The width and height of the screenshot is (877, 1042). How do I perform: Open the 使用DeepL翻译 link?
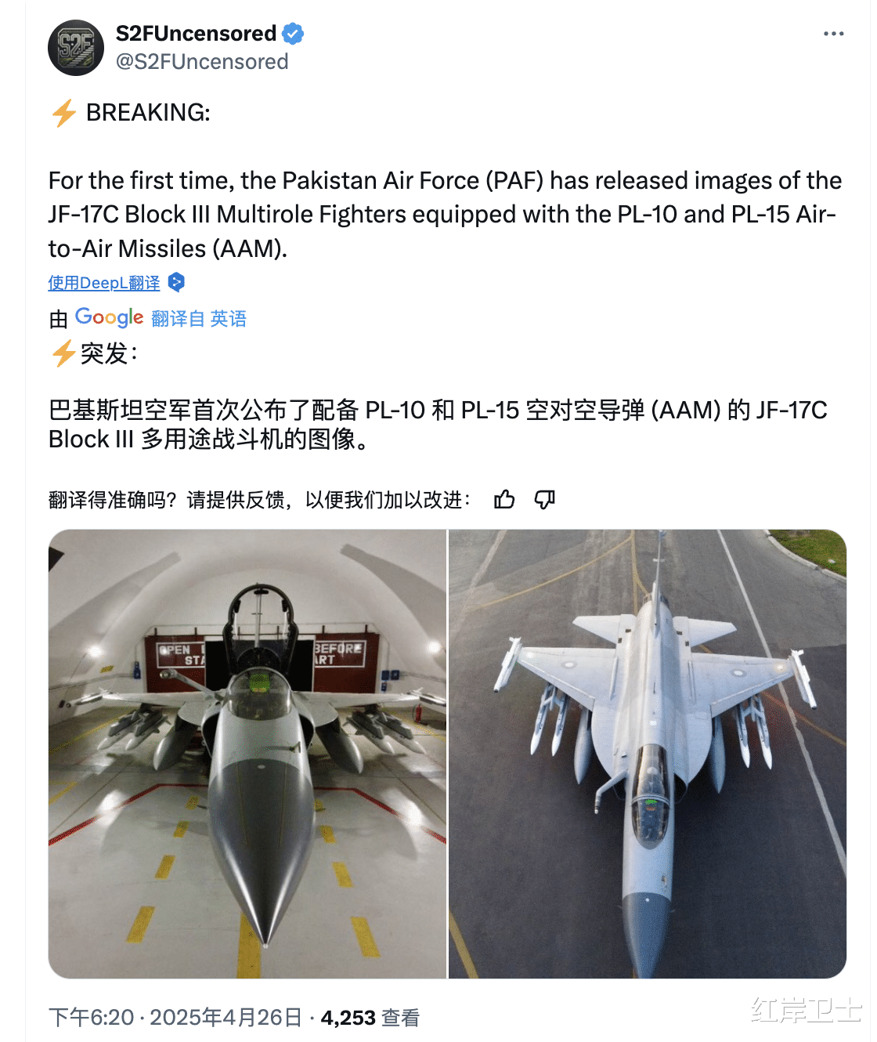point(104,283)
